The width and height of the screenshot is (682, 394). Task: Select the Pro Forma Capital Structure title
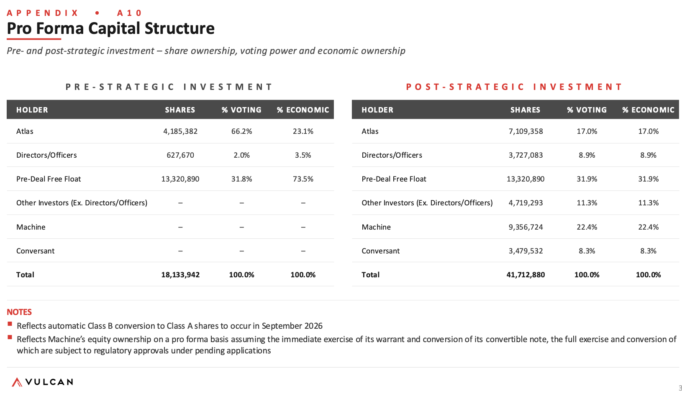(x=111, y=28)
